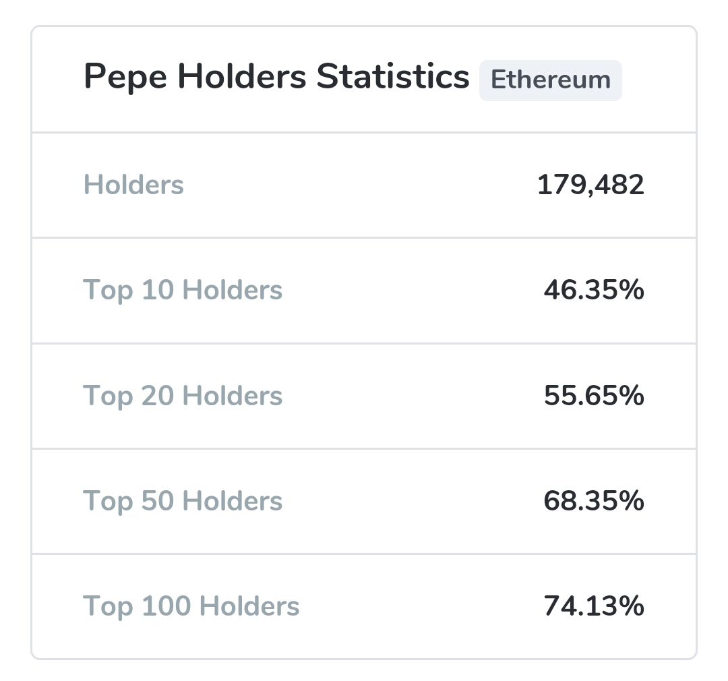The height and width of the screenshot is (681, 728).
Task: Click the Top 100 Holders label
Action: 191,606
